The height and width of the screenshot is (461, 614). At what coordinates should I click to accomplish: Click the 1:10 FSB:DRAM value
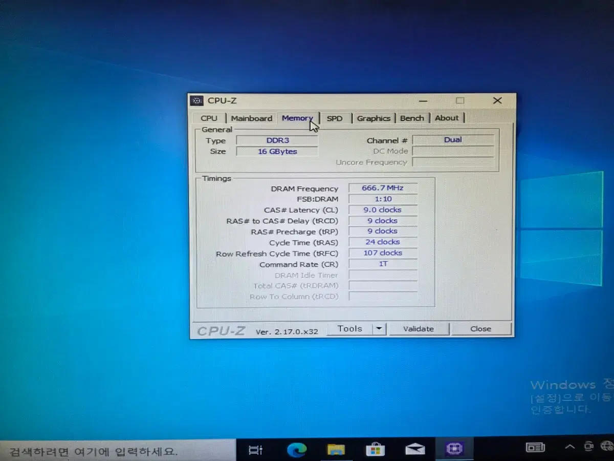click(x=383, y=199)
